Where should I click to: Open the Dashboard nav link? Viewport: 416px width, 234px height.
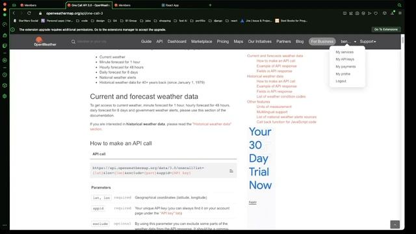click(177, 42)
